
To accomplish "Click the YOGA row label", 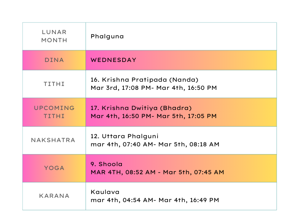I will pos(54,168).
